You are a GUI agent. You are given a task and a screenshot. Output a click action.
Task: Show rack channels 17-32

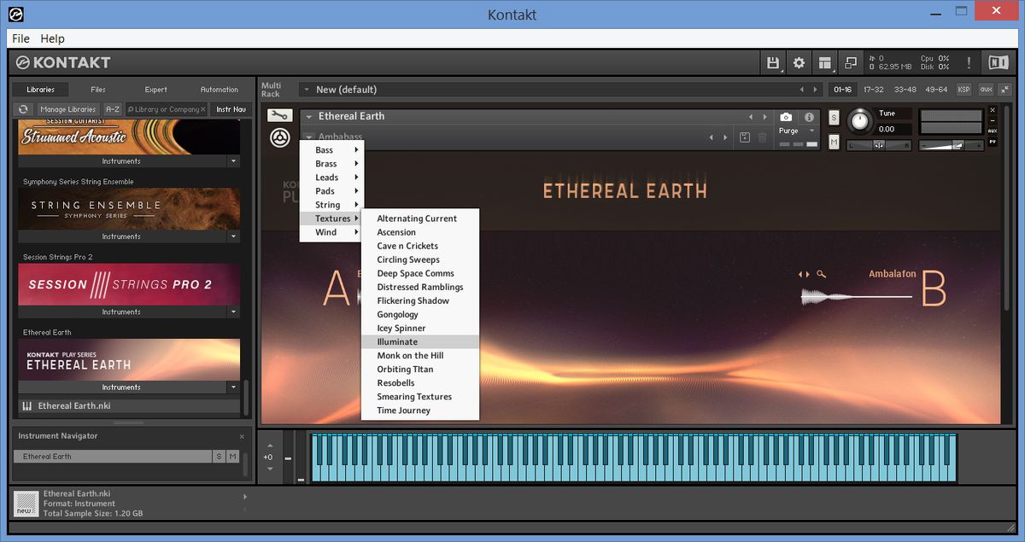click(874, 90)
